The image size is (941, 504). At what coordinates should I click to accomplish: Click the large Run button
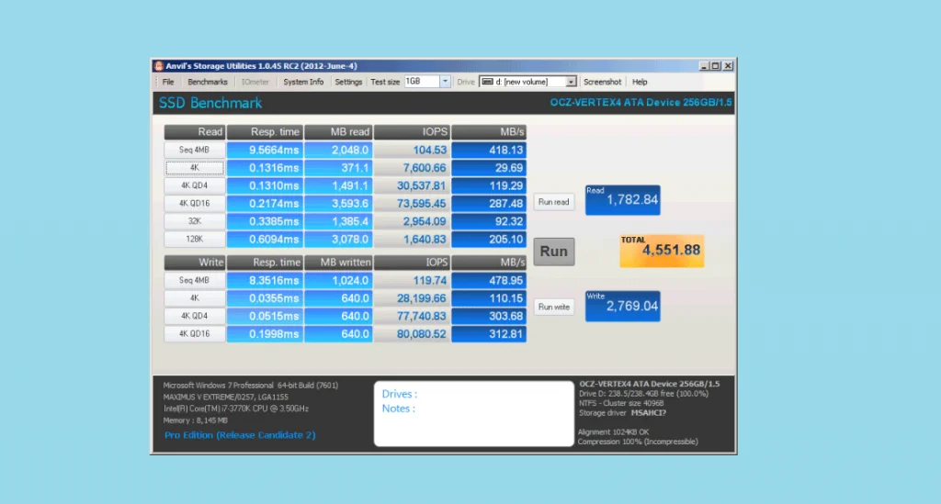(554, 252)
